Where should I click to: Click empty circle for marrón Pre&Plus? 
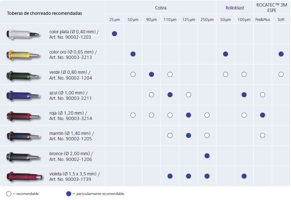263,136
